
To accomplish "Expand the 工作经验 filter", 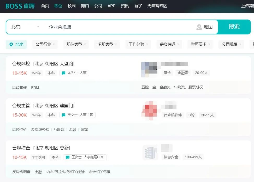I will coord(138,44).
